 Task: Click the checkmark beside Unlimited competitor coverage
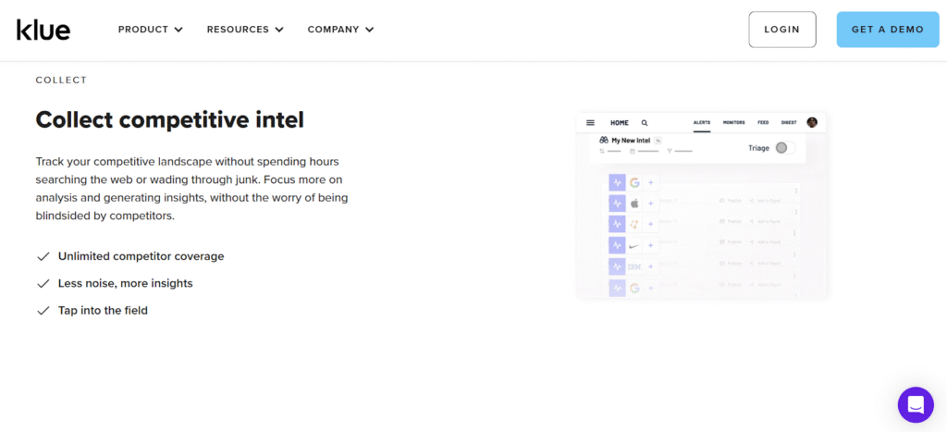(x=43, y=256)
